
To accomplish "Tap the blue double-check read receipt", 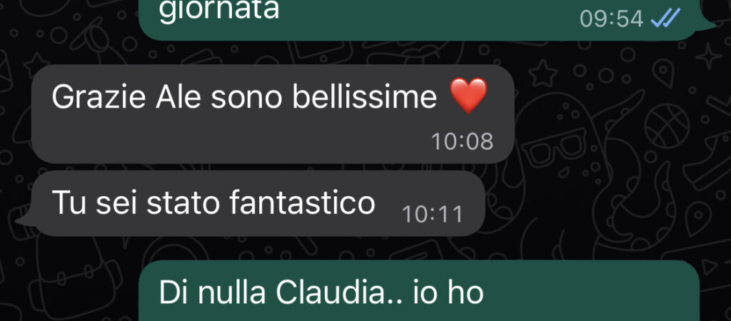I will pyautogui.click(x=666, y=18).
